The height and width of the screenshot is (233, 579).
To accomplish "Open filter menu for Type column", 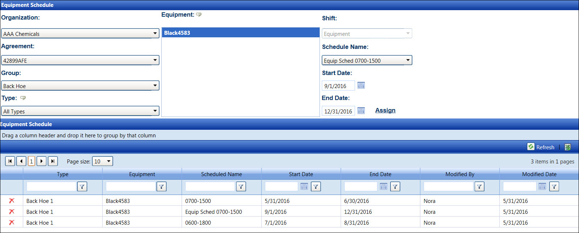I will (82, 187).
